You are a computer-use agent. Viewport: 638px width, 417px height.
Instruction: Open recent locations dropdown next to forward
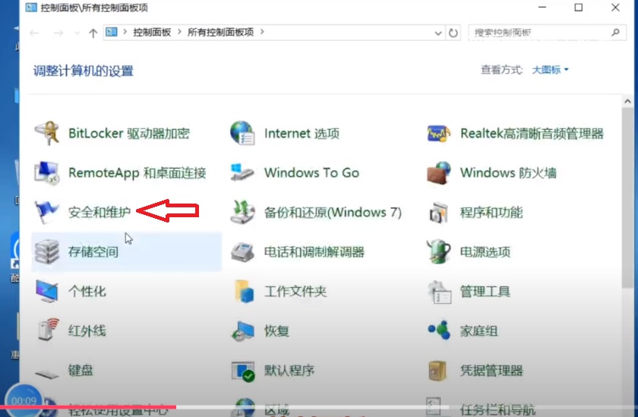pos(77,33)
